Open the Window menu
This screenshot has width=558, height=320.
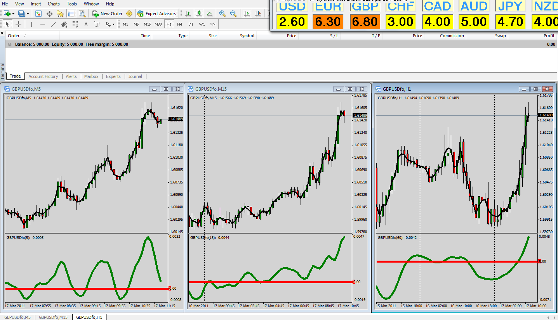(x=91, y=4)
